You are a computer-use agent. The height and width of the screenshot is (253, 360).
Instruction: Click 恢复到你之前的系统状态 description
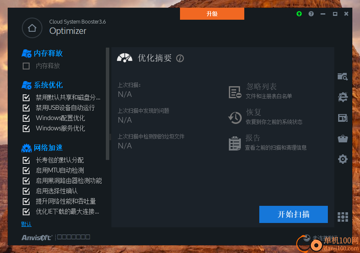pyautogui.click(x=274, y=122)
